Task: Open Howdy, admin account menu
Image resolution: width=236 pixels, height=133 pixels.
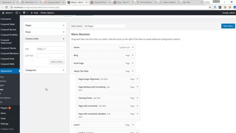Action: click(x=229, y=13)
